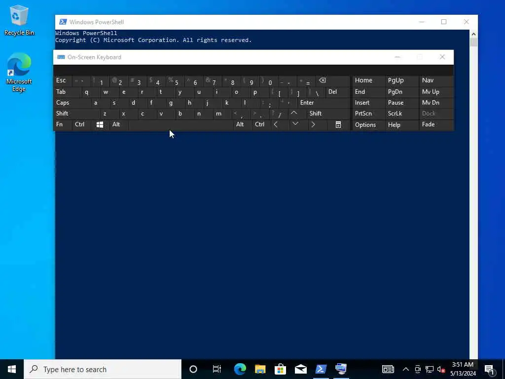Click the Enter key
Viewport: 505px width, 379px height.
click(x=324, y=103)
